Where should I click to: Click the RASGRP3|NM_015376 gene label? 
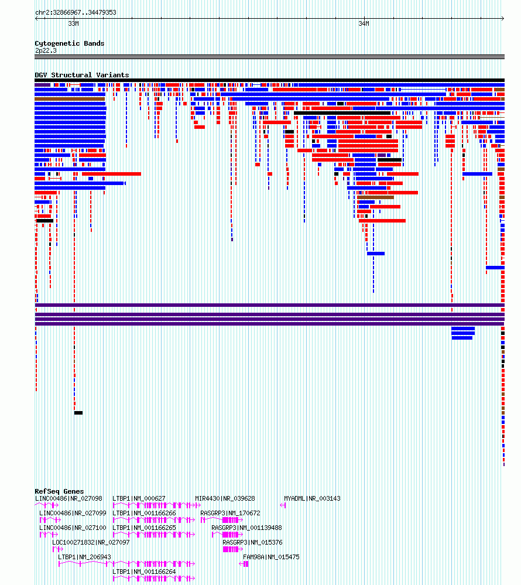click(252, 542)
